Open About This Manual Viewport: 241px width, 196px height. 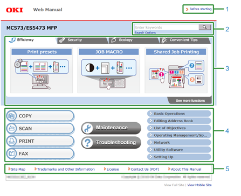click(184, 169)
